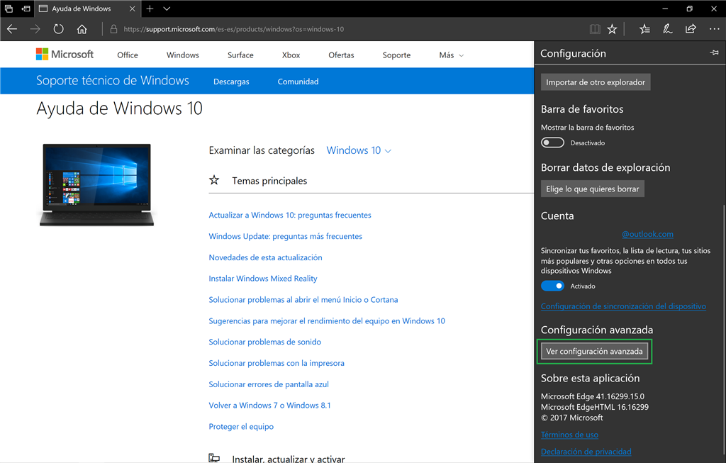Open the Soporte menu item

point(396,55)
